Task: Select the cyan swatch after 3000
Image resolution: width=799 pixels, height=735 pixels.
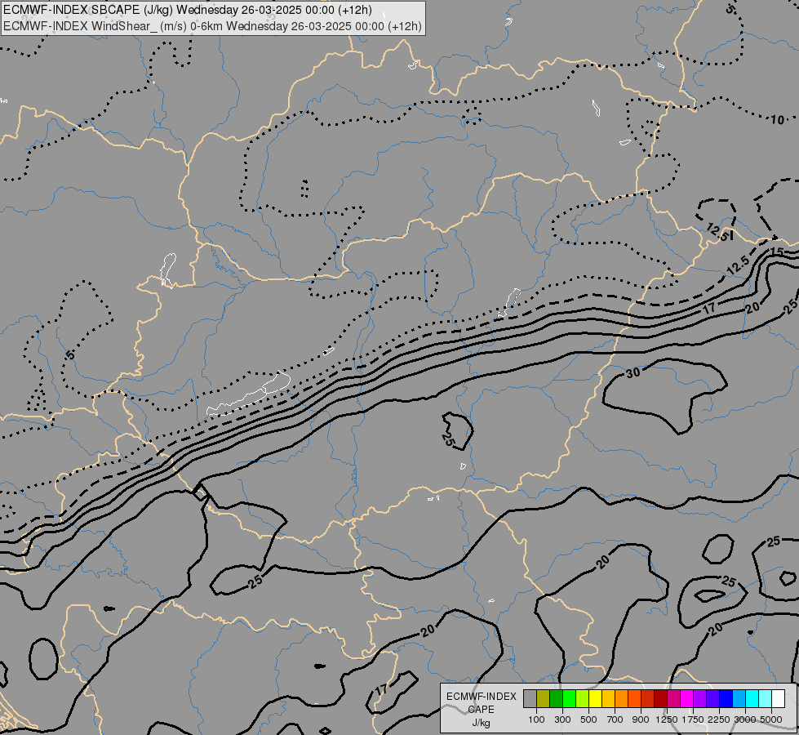Action: point(752,699)
